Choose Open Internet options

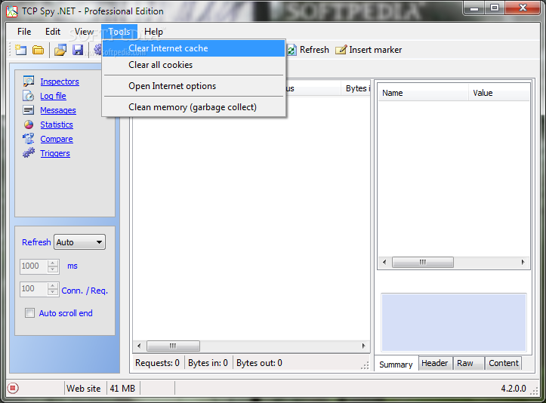click(194, 86)
